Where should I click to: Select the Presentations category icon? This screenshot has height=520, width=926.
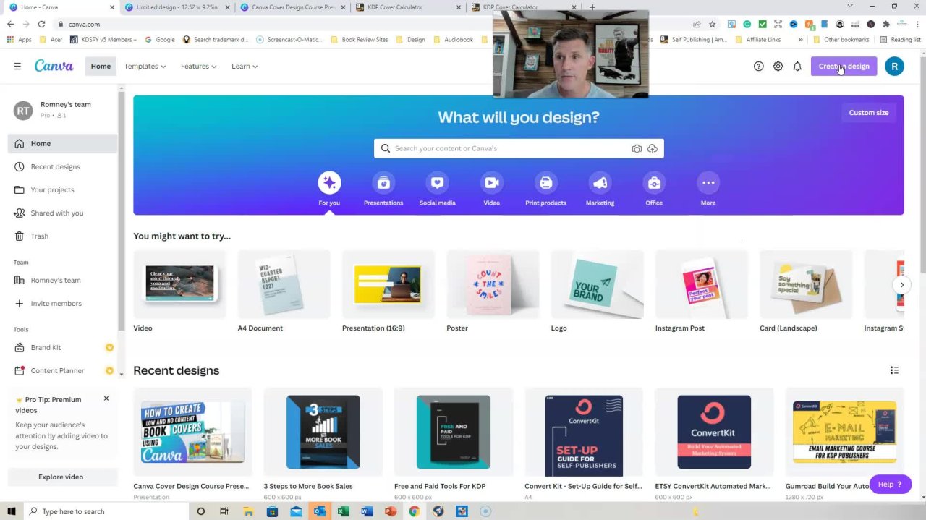click(383, 183)
